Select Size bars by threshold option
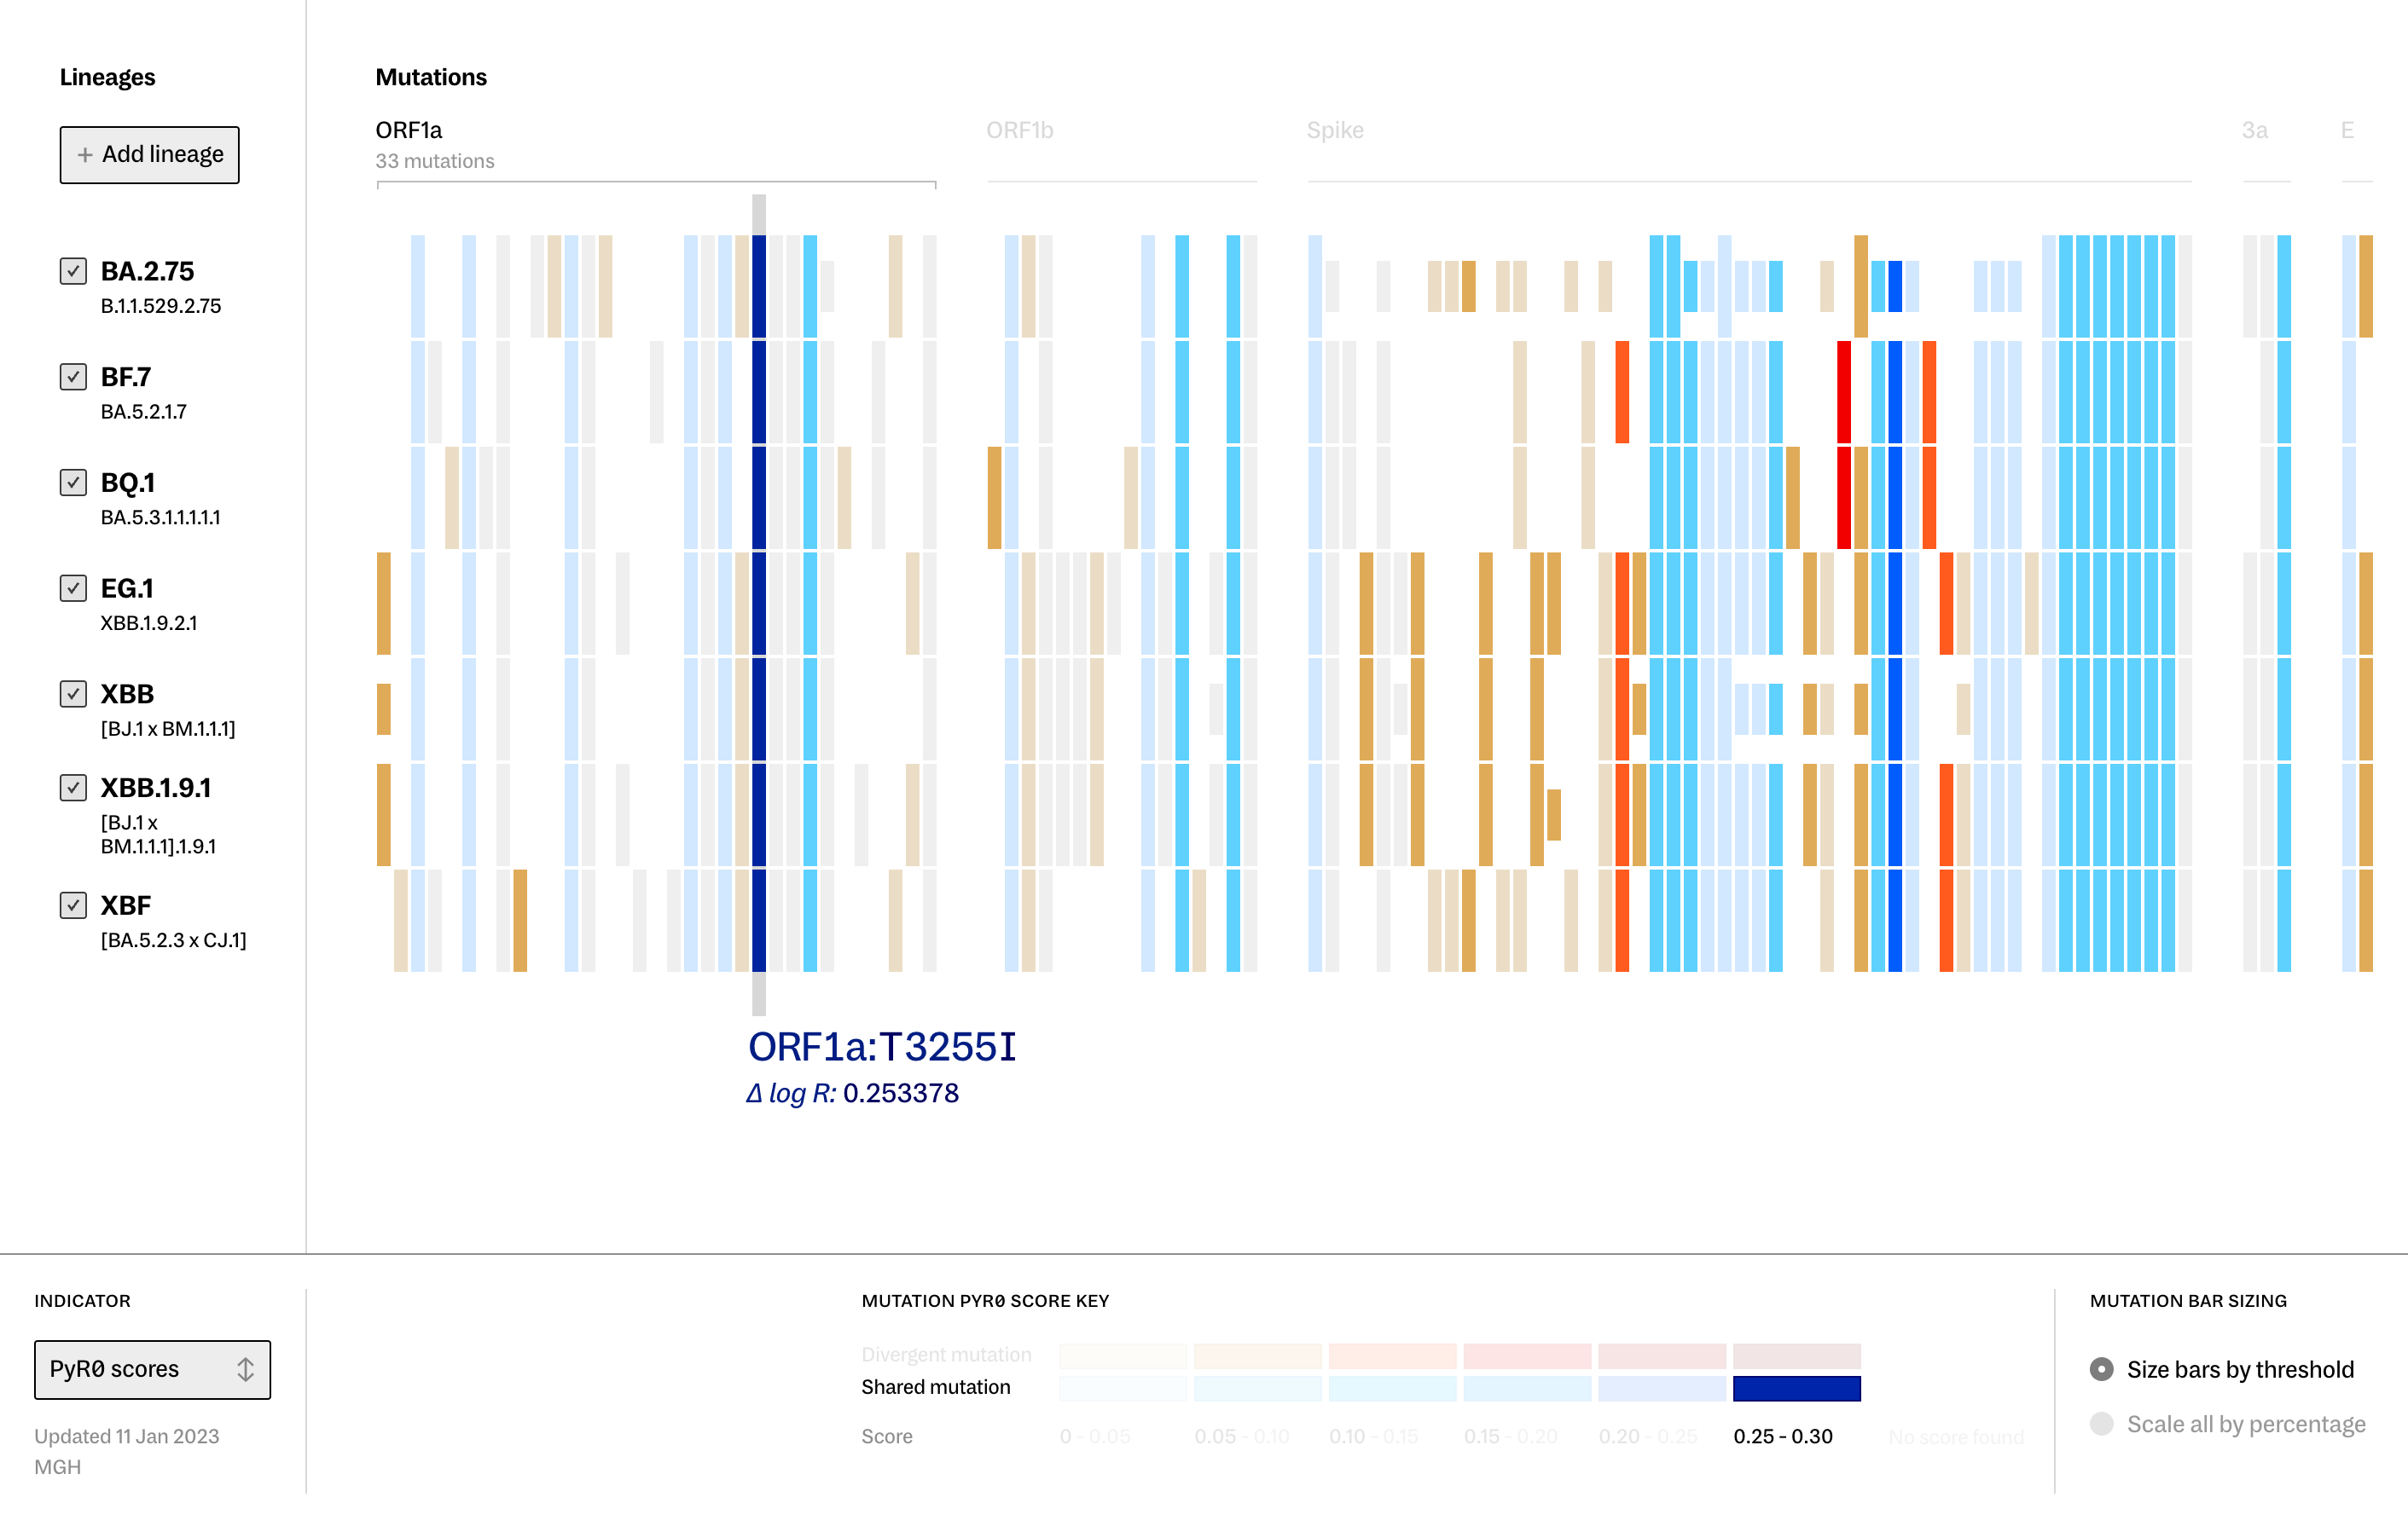2408x1526 pixels. [x=2101, y=1370]
